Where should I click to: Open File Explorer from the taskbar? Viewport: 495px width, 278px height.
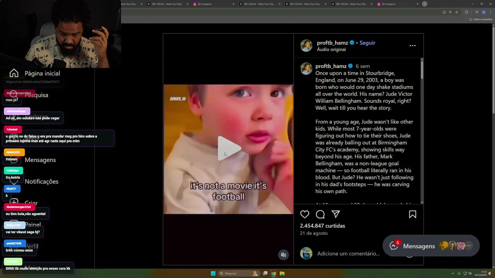[282, 273]
